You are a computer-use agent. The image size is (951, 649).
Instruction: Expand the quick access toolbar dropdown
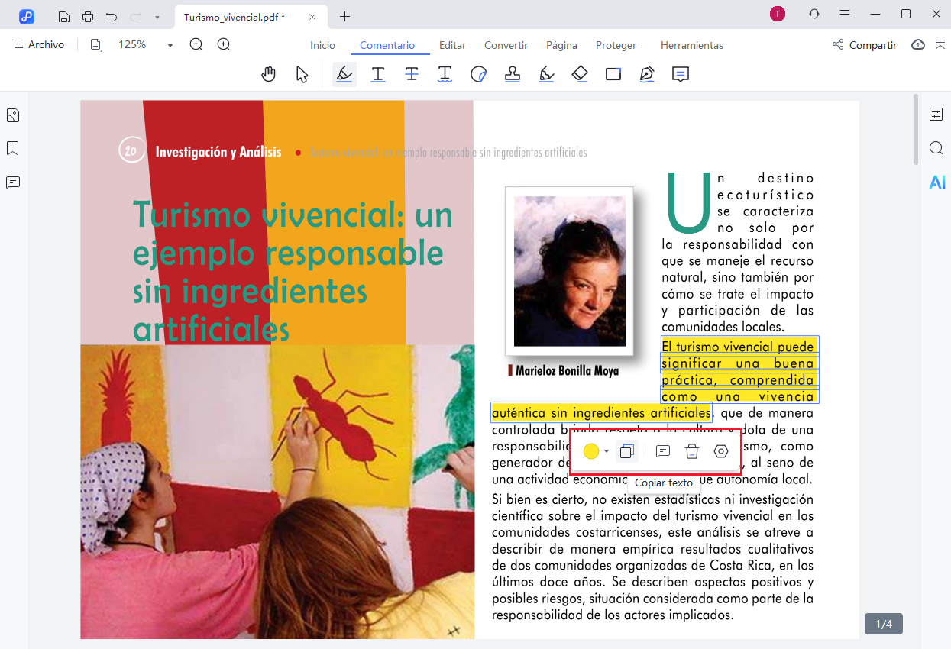[x=157, y=16]
